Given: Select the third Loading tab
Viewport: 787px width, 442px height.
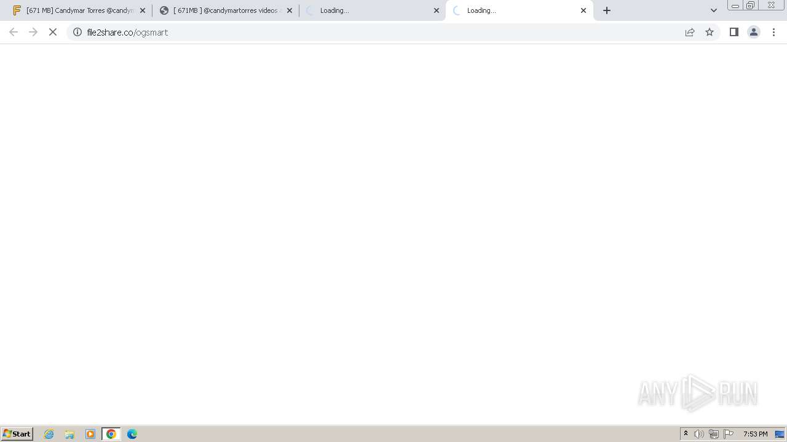Looking at the screenshot, I should click(372, 10).
